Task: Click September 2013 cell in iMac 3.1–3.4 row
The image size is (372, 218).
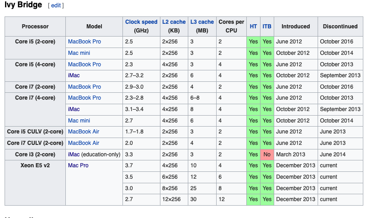Action: [x=340, y=109]
